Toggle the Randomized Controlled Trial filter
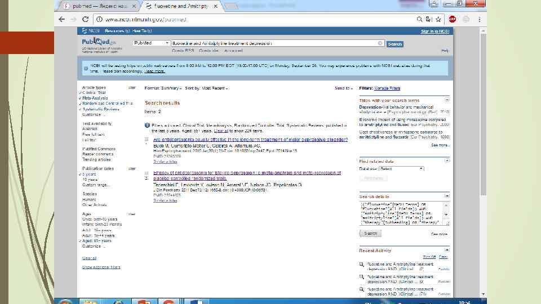 (x=107, y=104)
